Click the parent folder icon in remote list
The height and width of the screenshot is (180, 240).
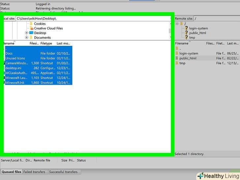177,48
